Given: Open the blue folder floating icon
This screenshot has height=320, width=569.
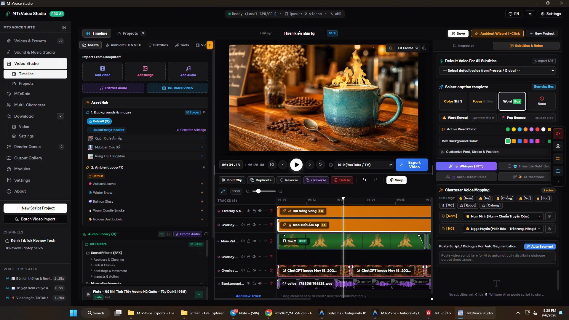Looking at the screenshot, I should (x=558, y=171).
